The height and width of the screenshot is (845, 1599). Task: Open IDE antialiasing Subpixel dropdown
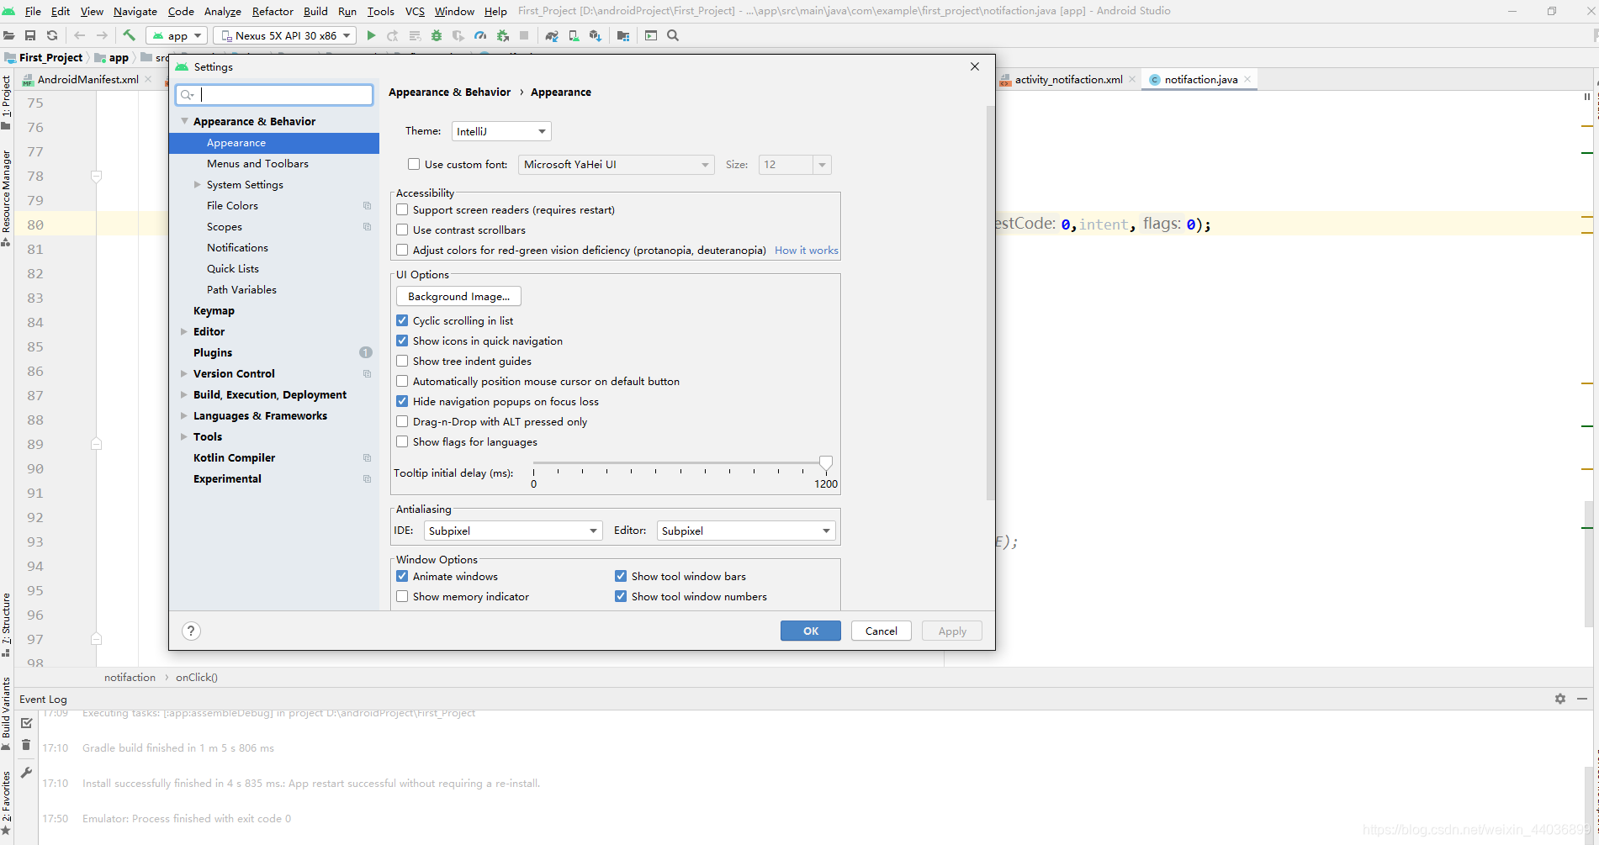pos(513,531)
